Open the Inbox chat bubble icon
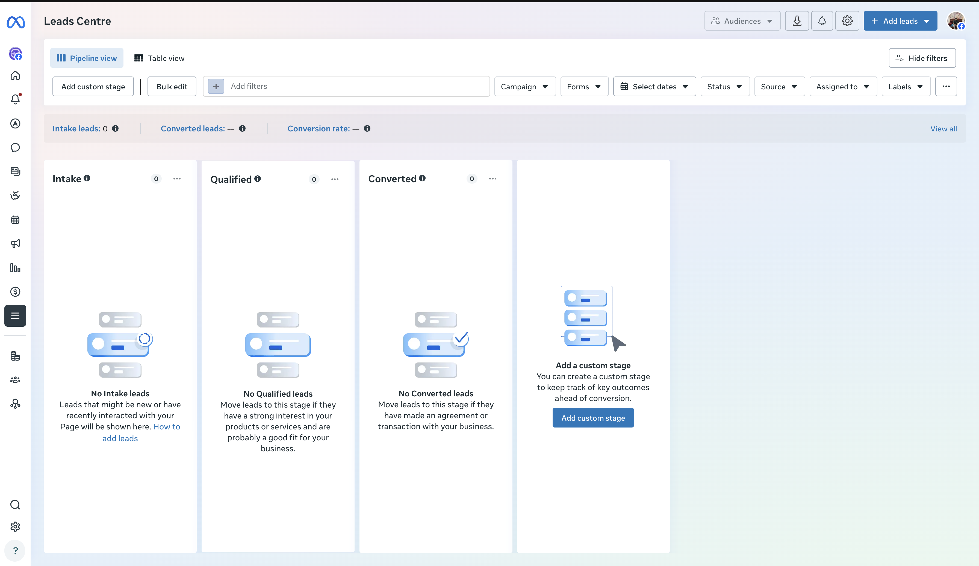Screen dimensions: 979x566 coord(15,148)
